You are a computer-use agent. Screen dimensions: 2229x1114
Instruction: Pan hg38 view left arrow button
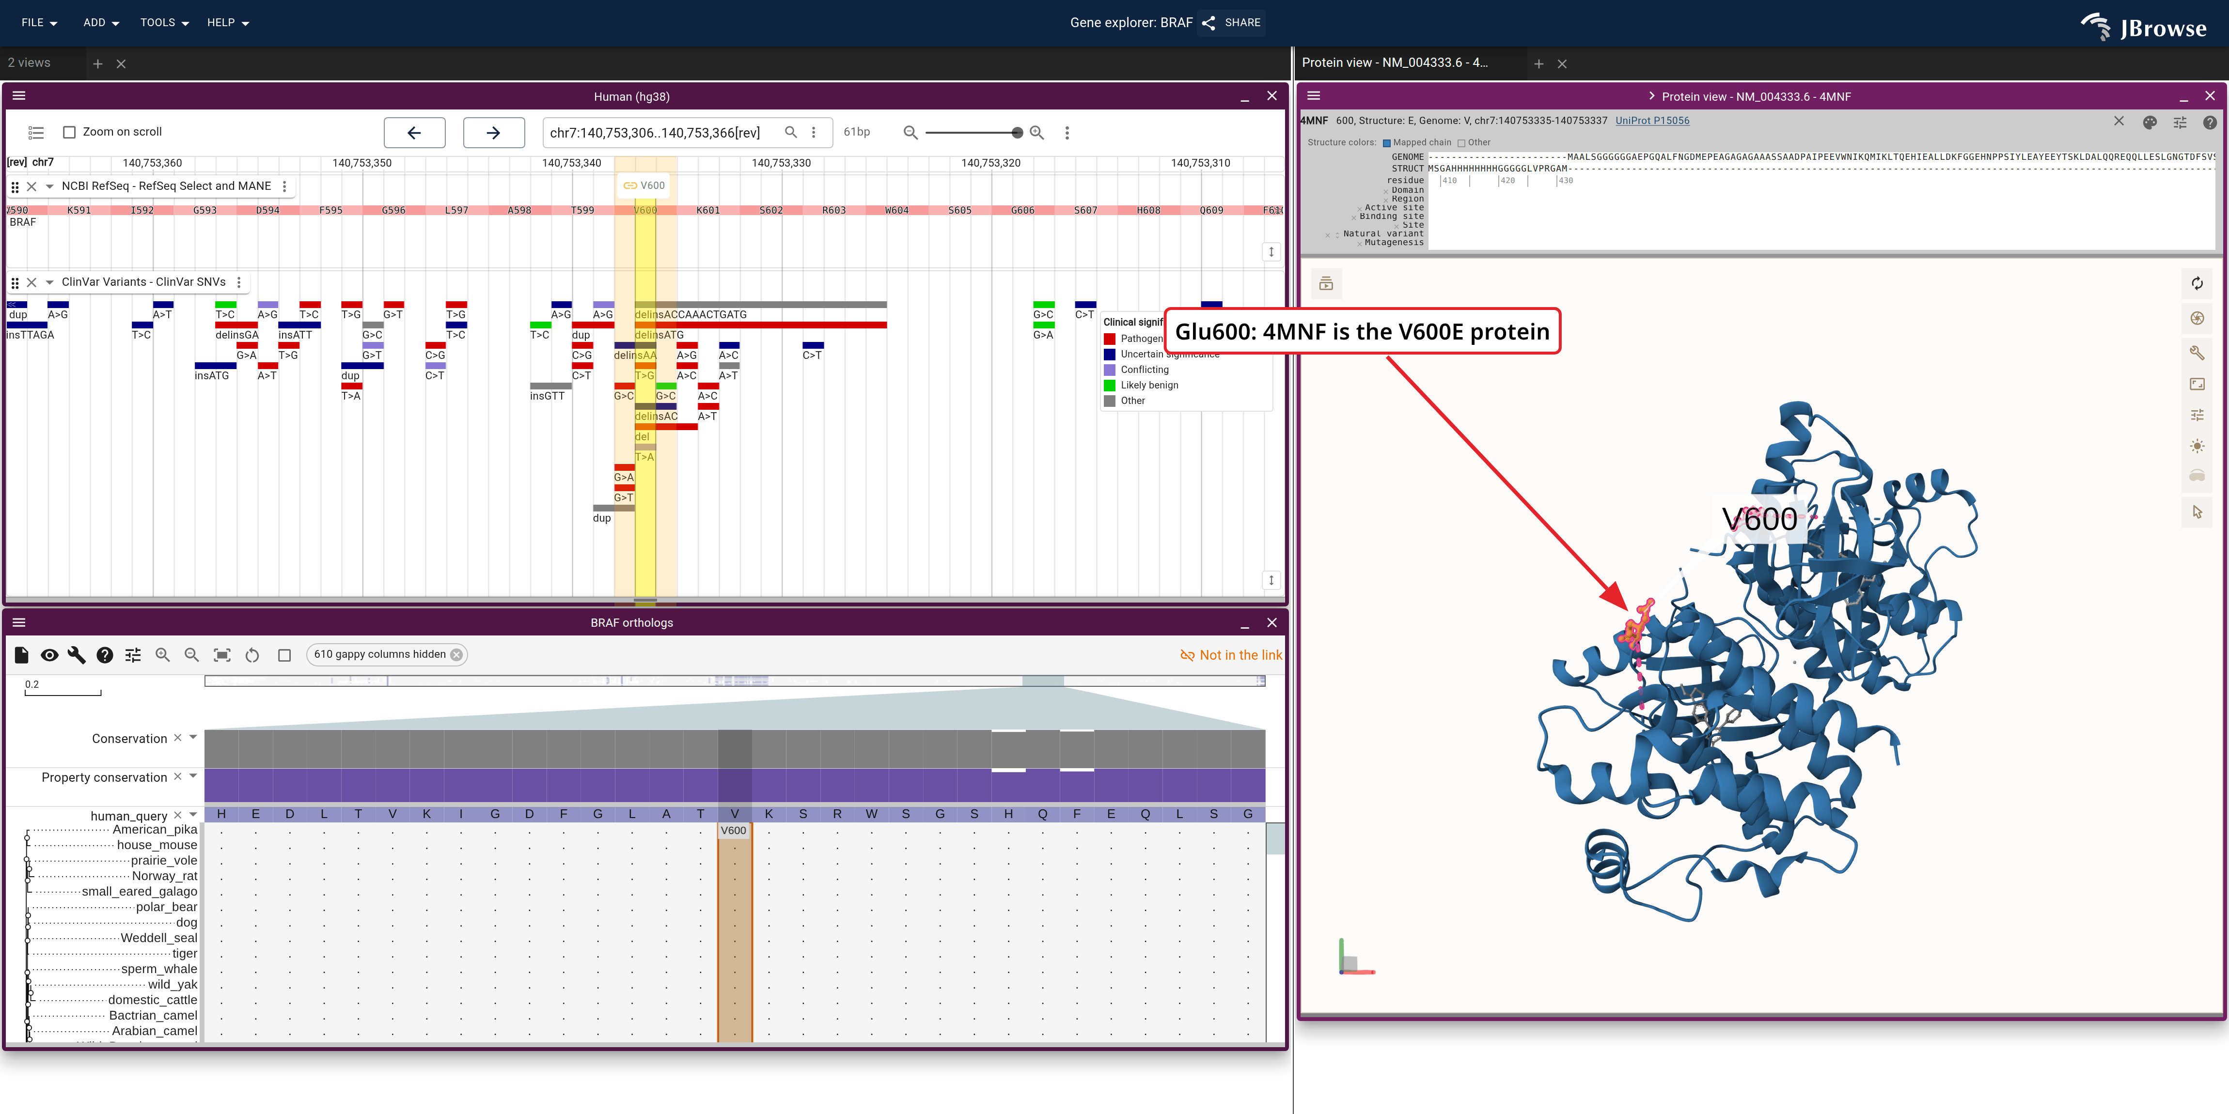point(414,132)
